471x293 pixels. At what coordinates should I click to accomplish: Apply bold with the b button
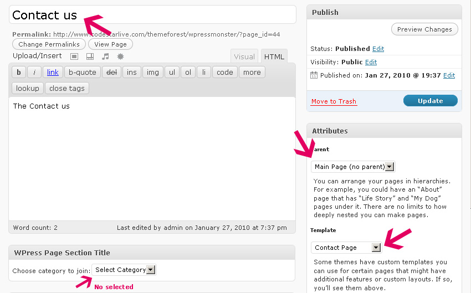tap(19, 72)
